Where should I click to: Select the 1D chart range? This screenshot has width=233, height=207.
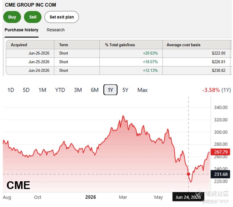11,90
